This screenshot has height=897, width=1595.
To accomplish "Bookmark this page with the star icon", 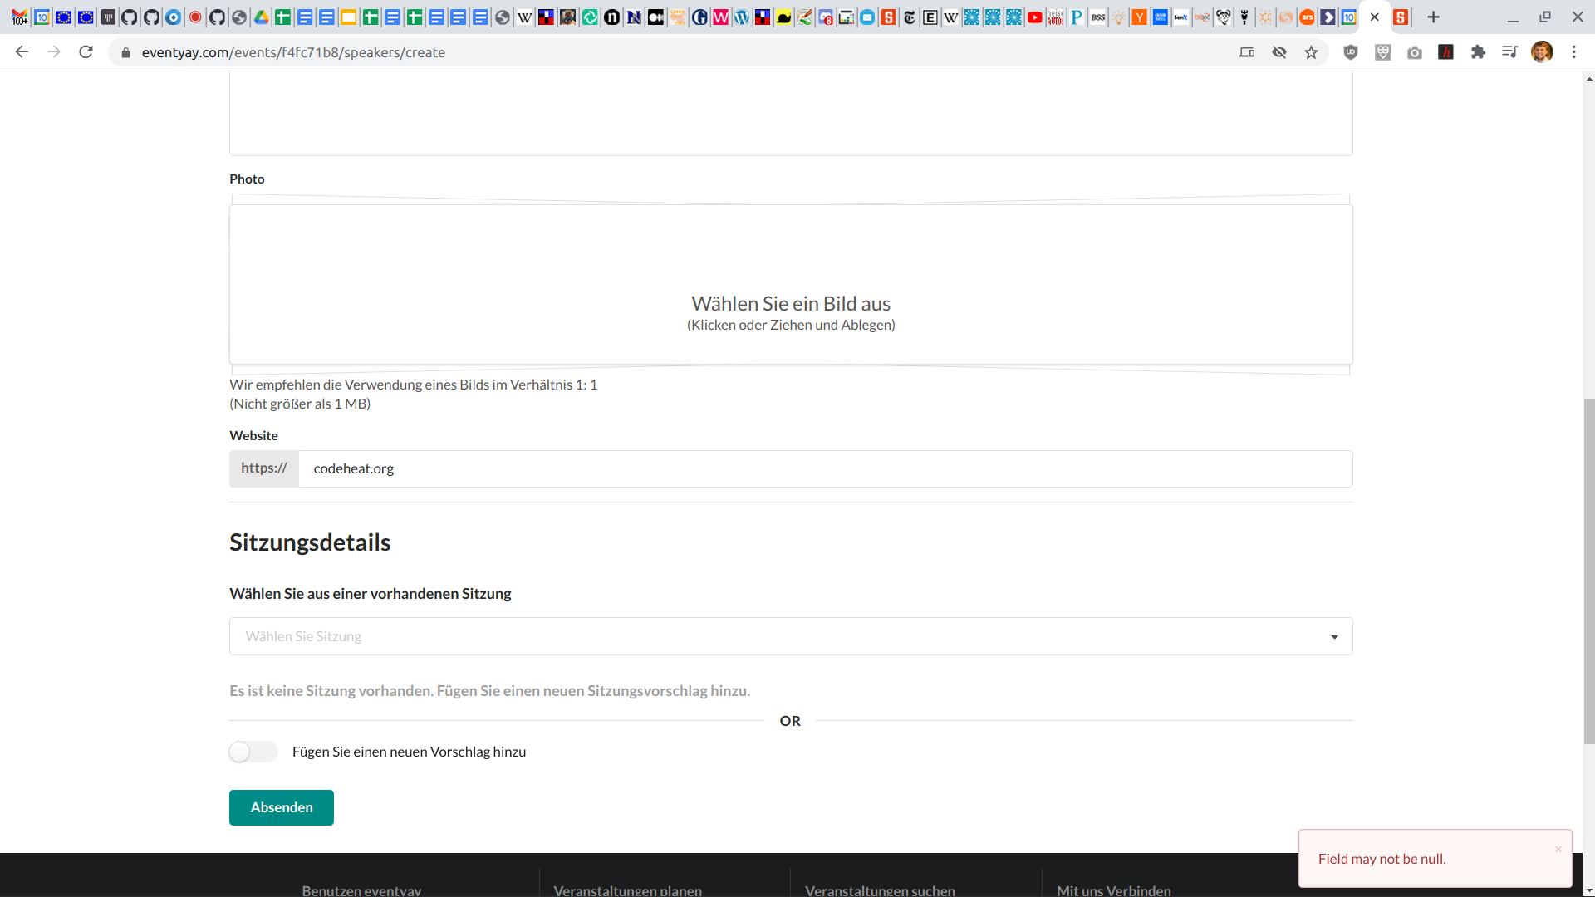I will pos(1311,51).
